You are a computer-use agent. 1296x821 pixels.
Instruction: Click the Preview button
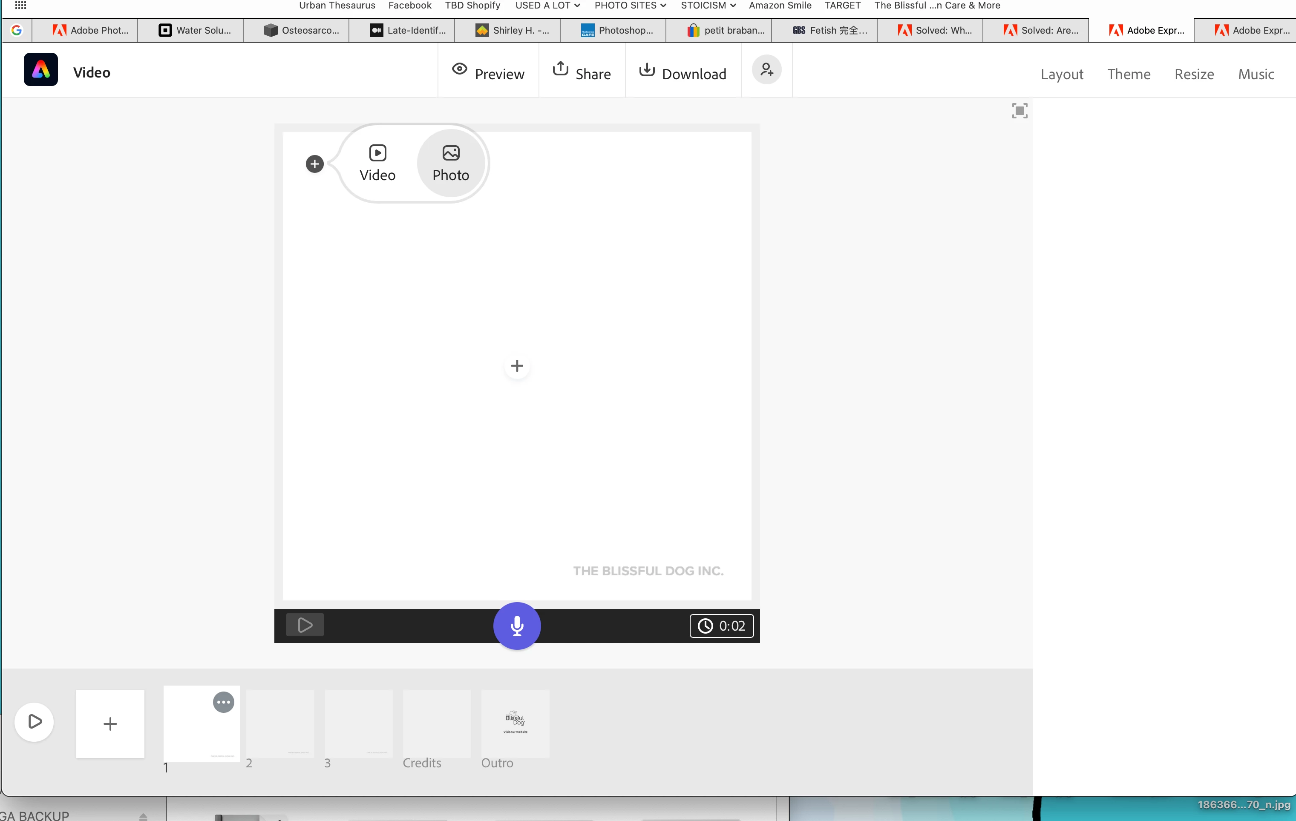pos(488,73)
